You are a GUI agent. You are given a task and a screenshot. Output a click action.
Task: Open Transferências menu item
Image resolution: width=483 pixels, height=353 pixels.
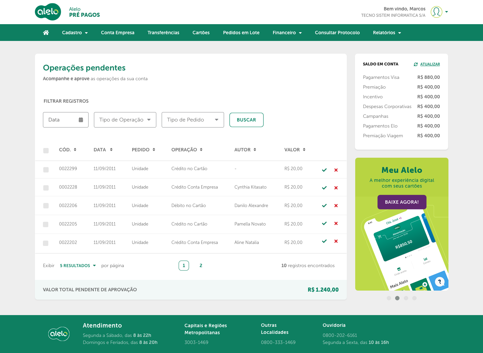click(x=163, y=33)
